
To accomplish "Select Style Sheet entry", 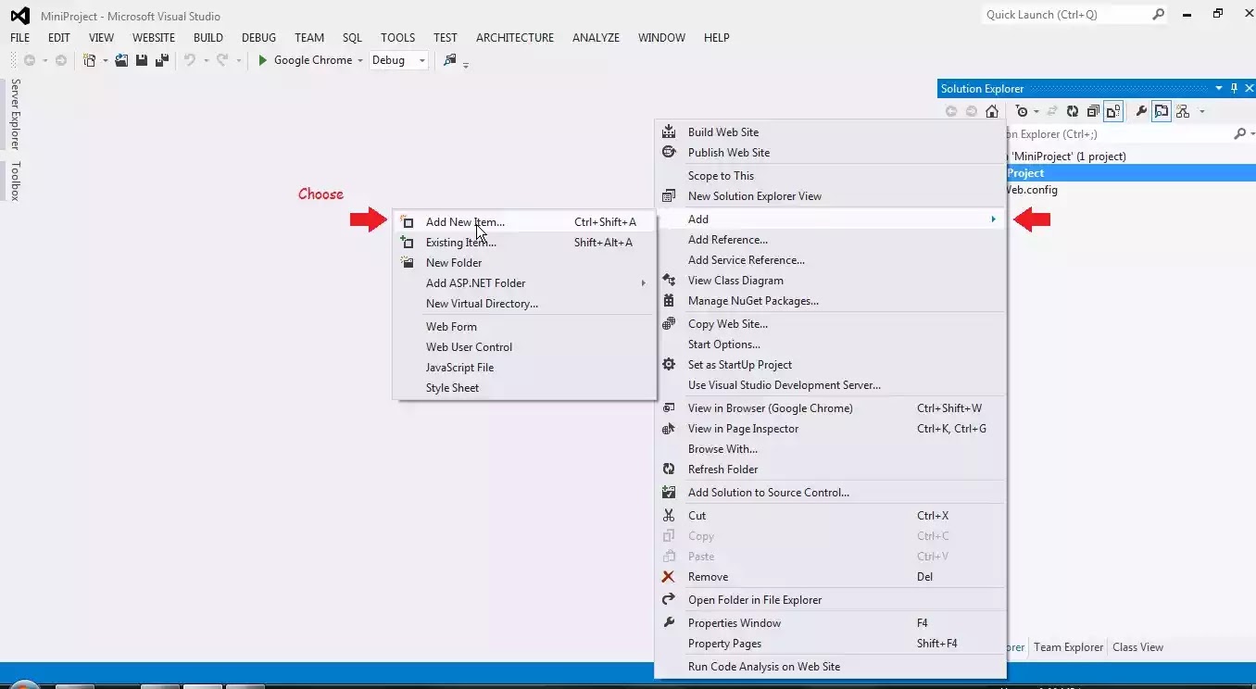I will (x=524, y=388).
